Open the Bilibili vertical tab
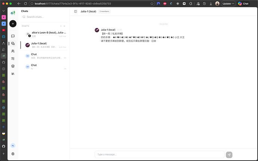Viewport: 258px width, 161px height. (x=4, y=37)
